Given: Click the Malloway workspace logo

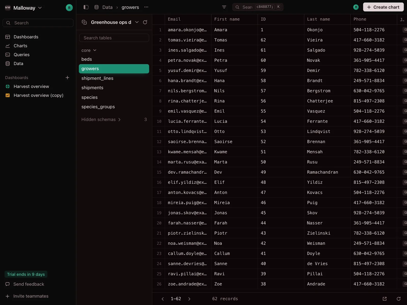Looking at the screenshot, I should (8, 8).
